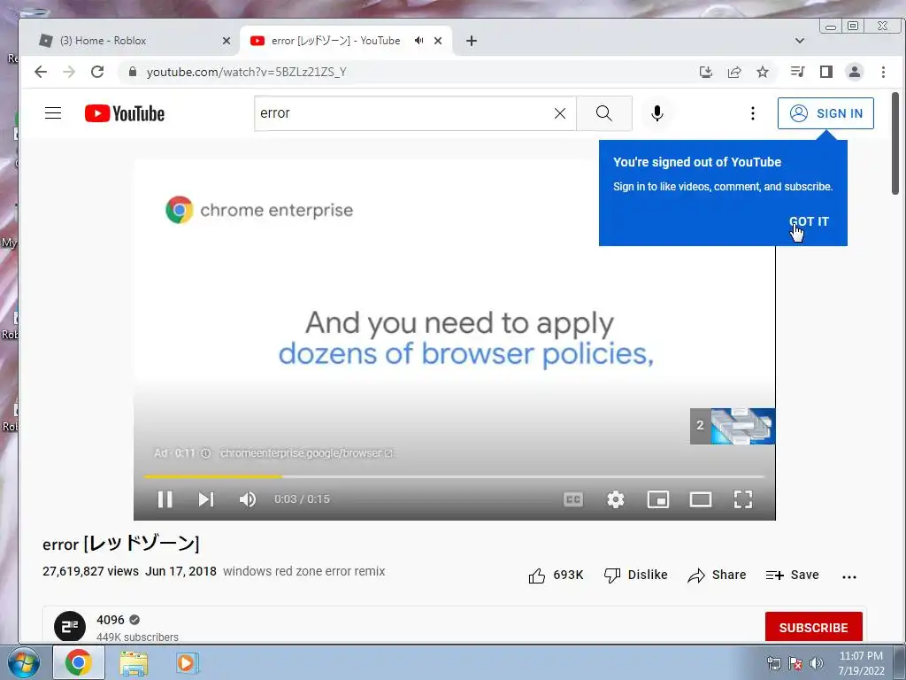
Task: Click the forward navigation arrow
Action: click(69, 72)
